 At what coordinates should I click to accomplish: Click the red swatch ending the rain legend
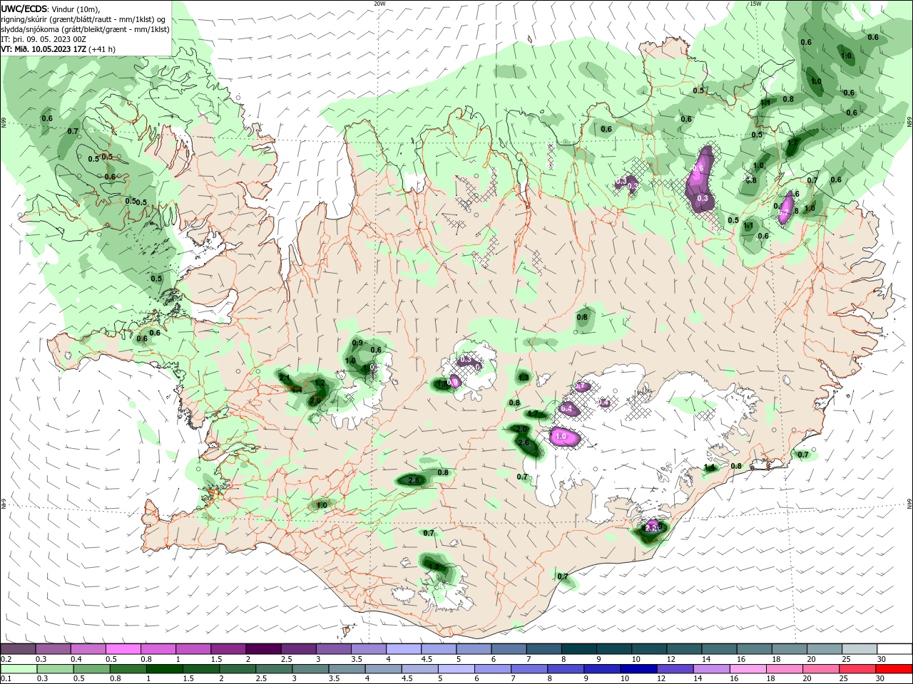[x=894, y=669]
